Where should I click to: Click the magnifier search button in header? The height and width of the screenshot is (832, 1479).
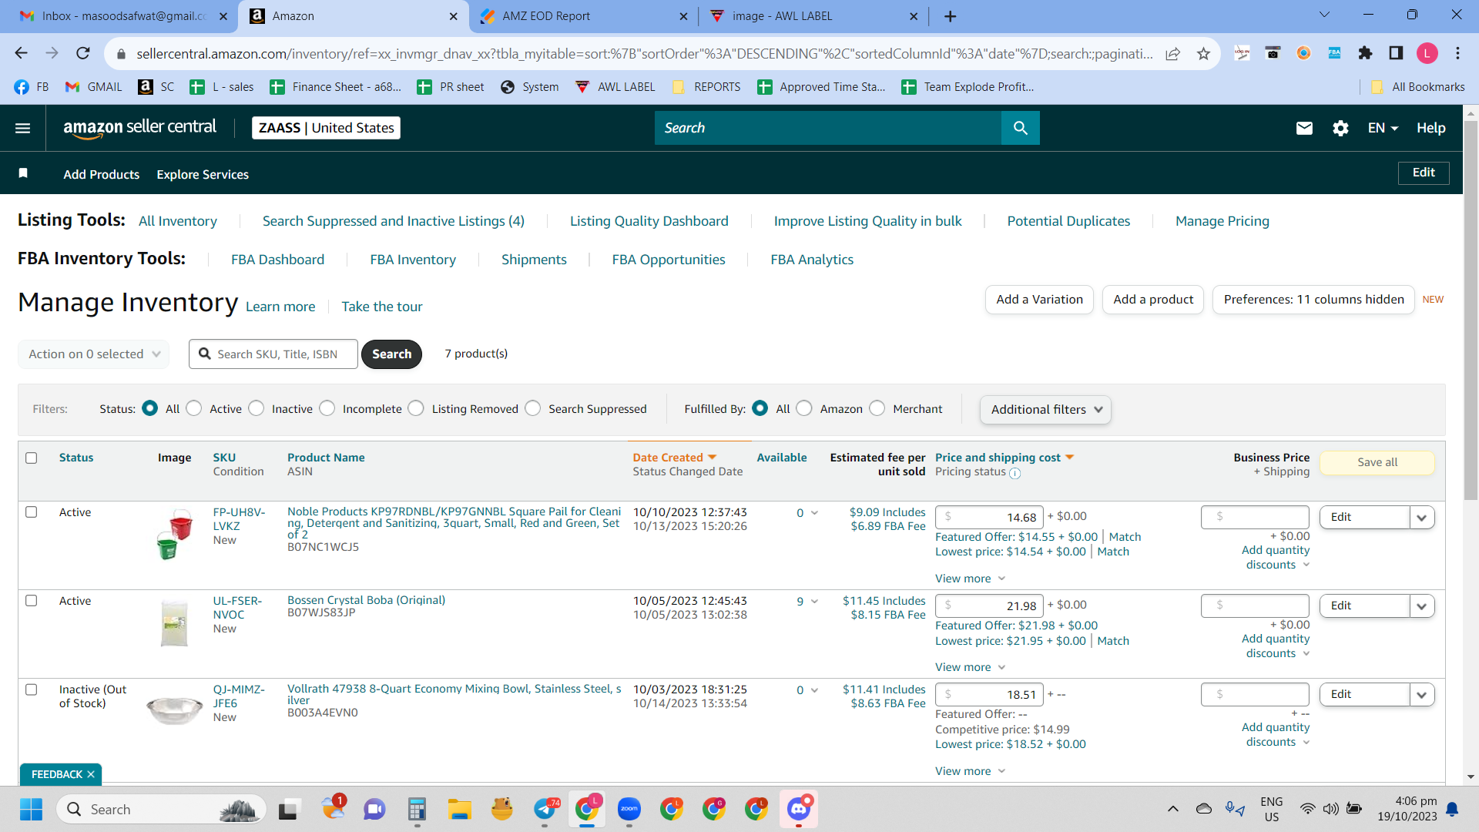click(x=1020, y=128)
